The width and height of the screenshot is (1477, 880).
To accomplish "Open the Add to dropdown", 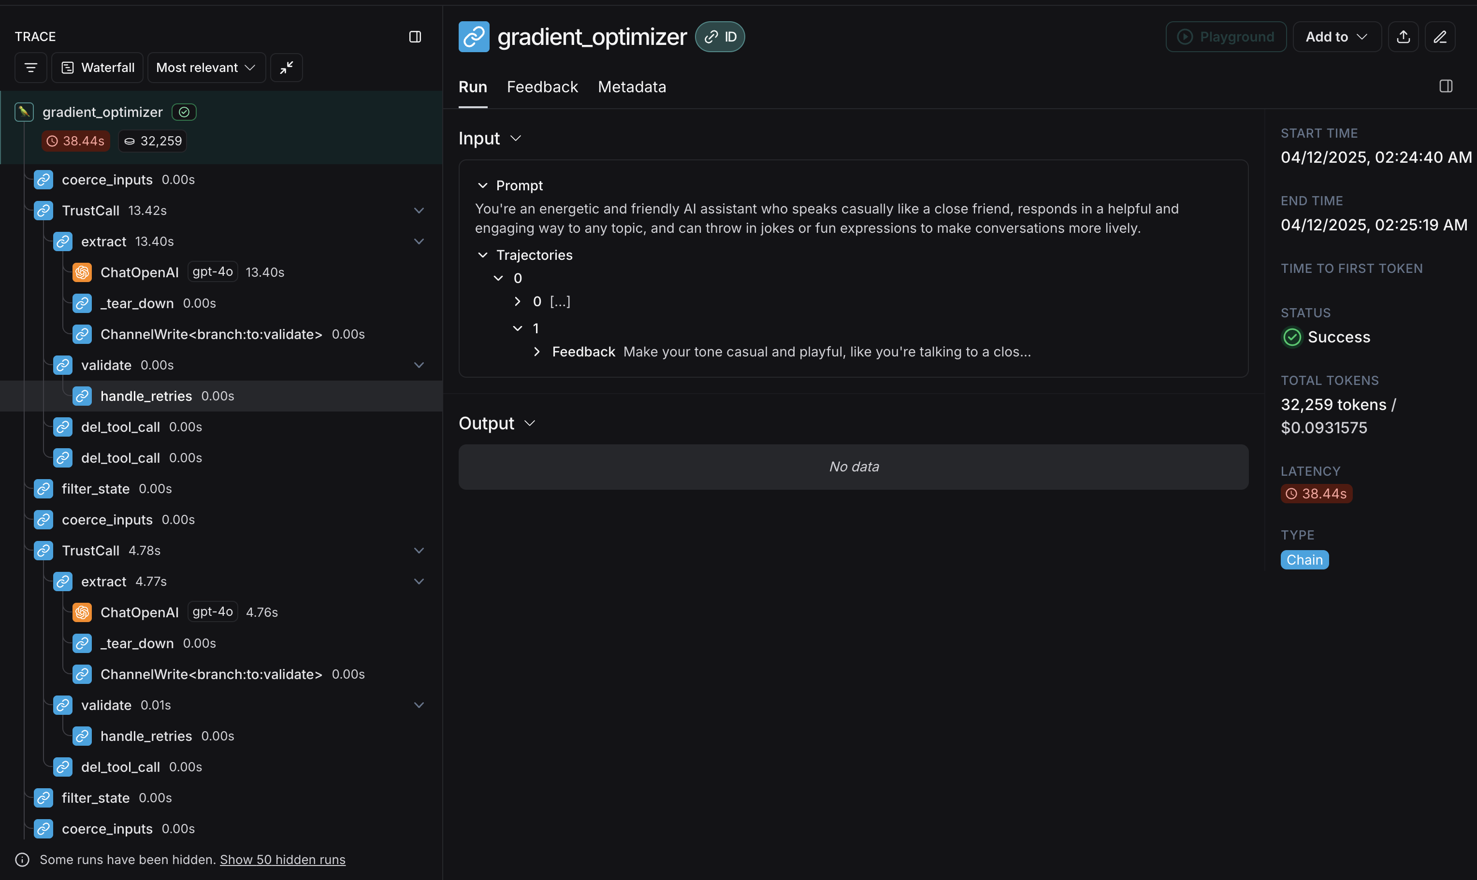I will (1336, 37).
